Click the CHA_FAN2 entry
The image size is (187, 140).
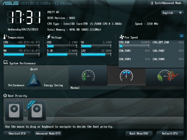pos(168,51)
